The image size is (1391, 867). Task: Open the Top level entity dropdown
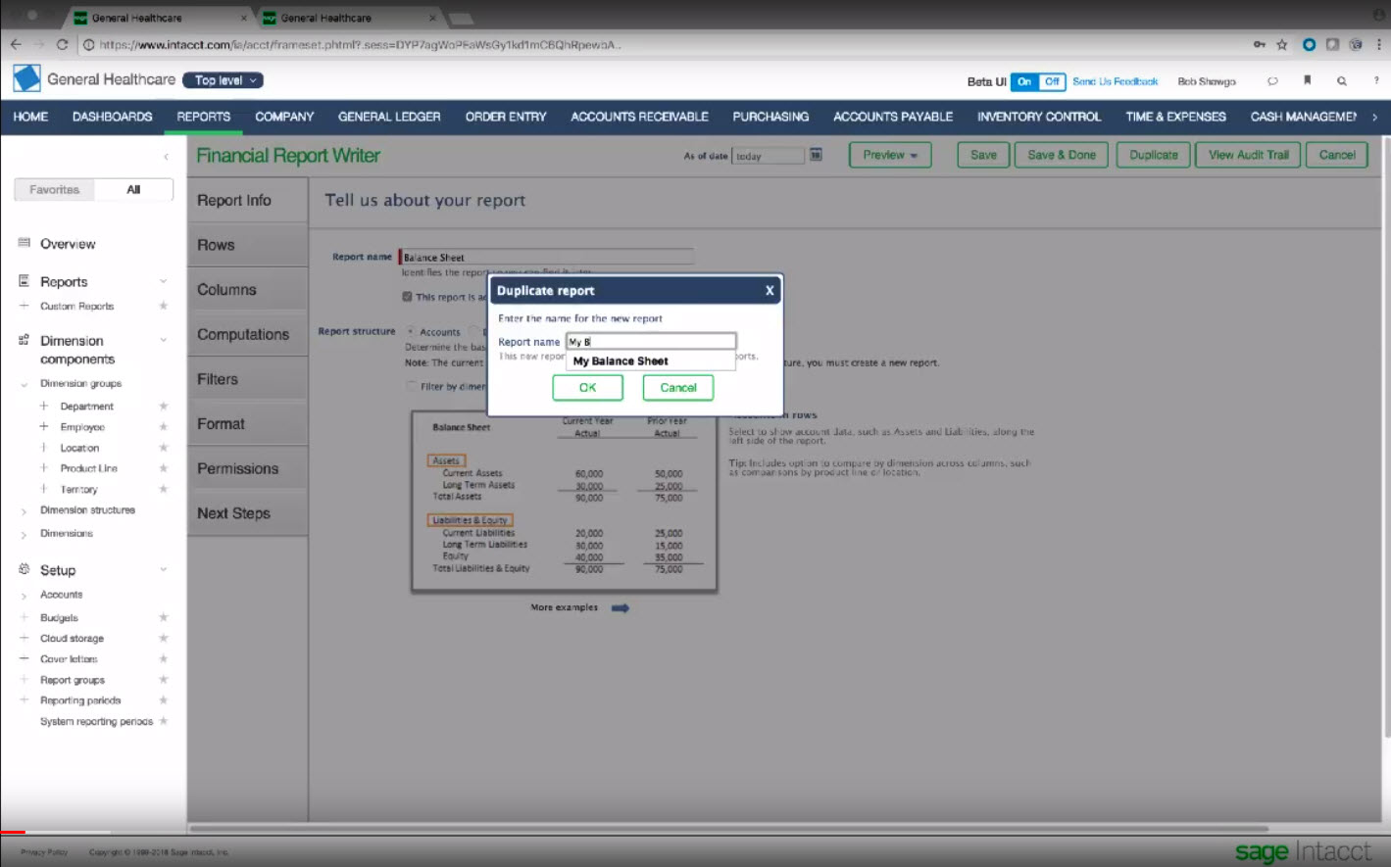click(222, 79)
